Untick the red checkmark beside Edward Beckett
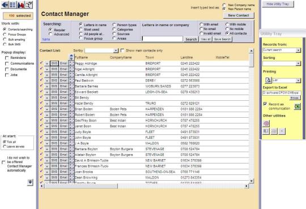This screenshot has height=209, width=306. pyautogui.click(x=41, y=91)
